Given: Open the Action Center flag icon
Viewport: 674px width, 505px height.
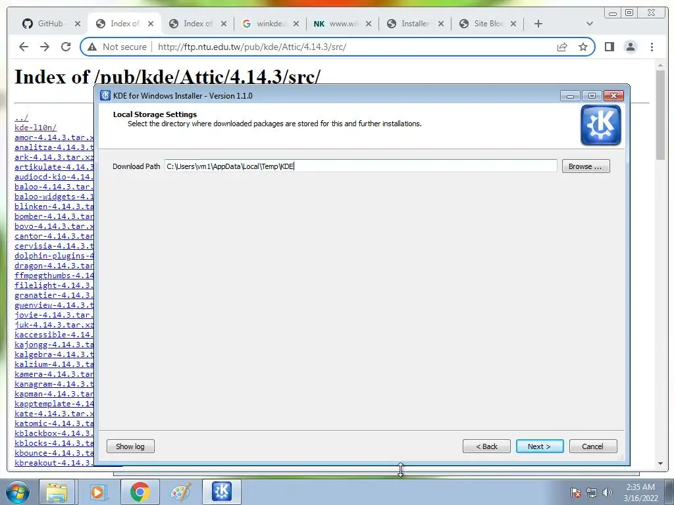Looking at the screenshot, I should (575, 493).
